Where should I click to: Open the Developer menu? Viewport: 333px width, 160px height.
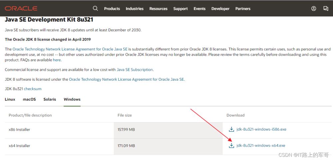220,9
